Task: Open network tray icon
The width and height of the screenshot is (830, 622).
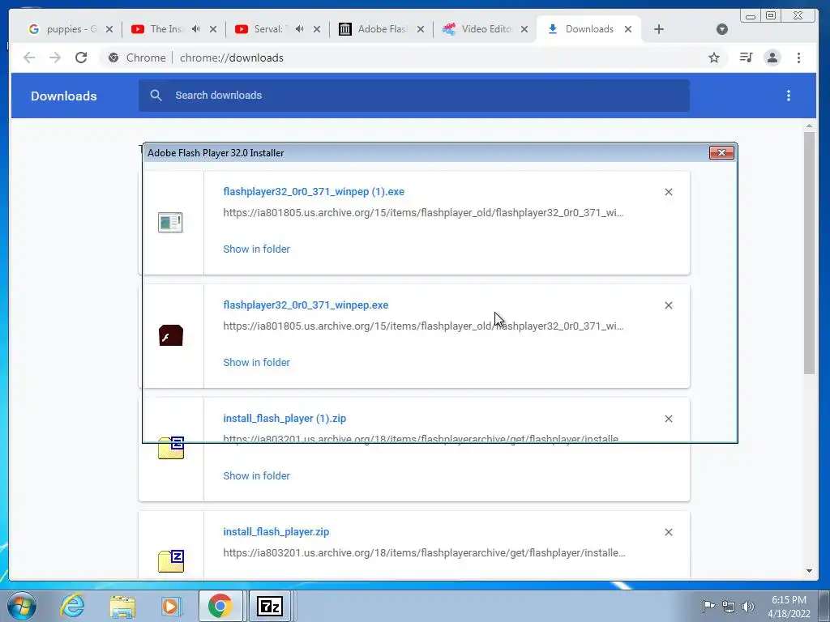Action: [x=729, y=606]
